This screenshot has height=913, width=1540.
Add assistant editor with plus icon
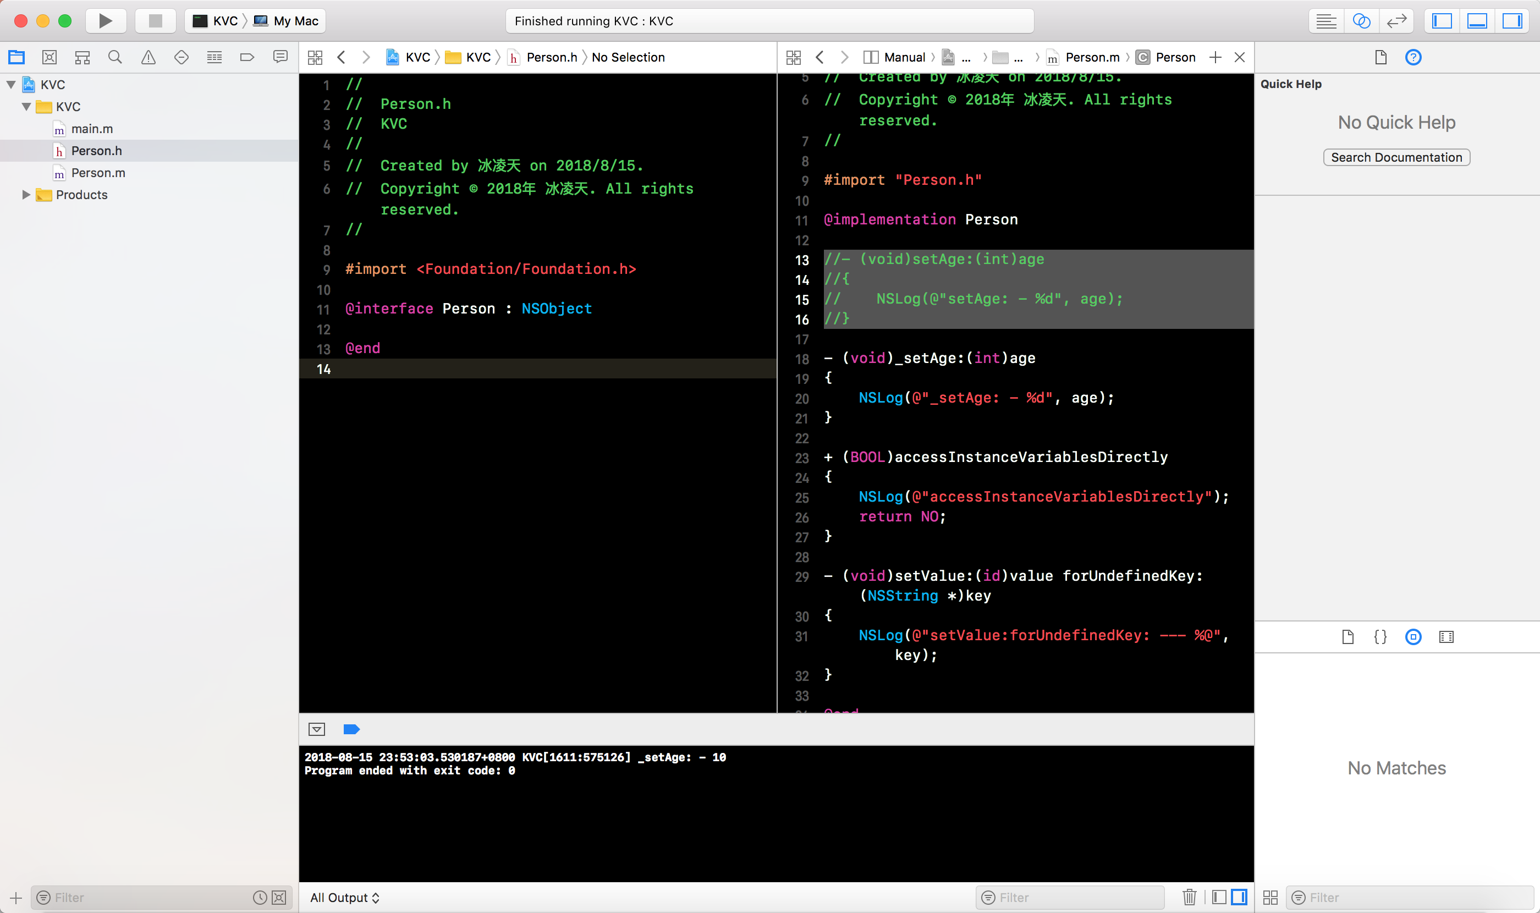(x=1215, y=57)
